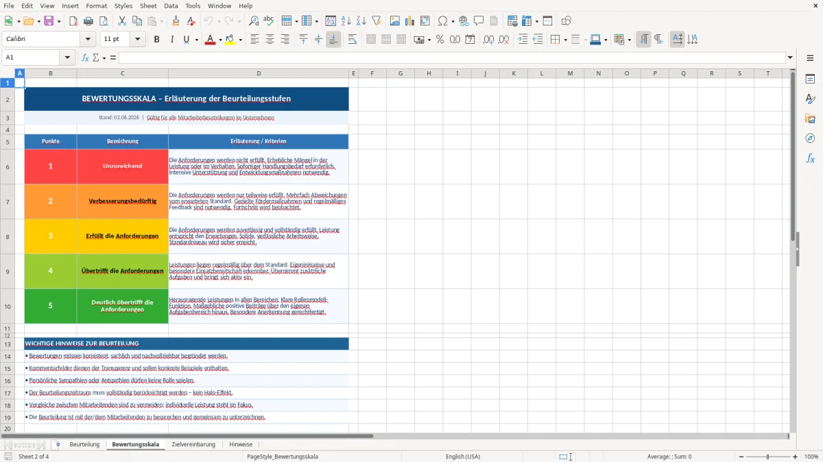Center text horizontally
The image size is (823, 462).
(270, 40)
